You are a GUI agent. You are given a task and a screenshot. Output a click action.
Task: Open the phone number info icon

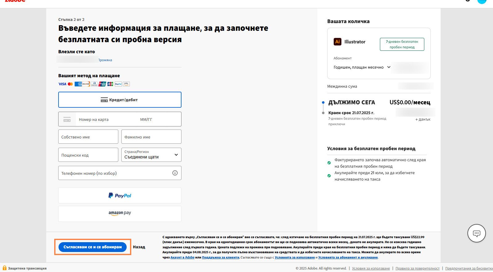[x=175, y=173]
